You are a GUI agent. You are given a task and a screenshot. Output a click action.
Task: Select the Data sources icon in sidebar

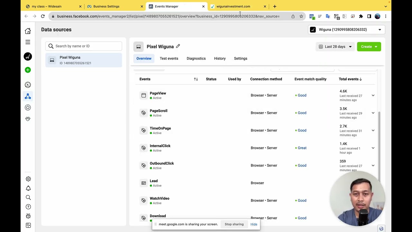pos(28,96)
